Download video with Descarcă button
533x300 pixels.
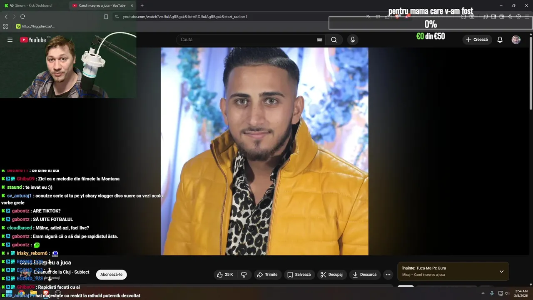(364, 275)
